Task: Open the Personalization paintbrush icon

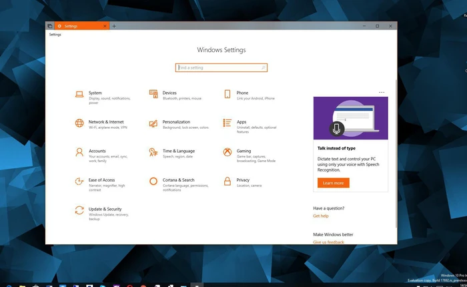Action: click(153, 123)
